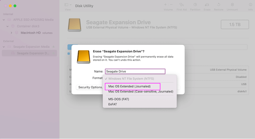Expand the Macintosh HD volumes item
Viewport: 255px width, 139px height.
pos(11,33)
